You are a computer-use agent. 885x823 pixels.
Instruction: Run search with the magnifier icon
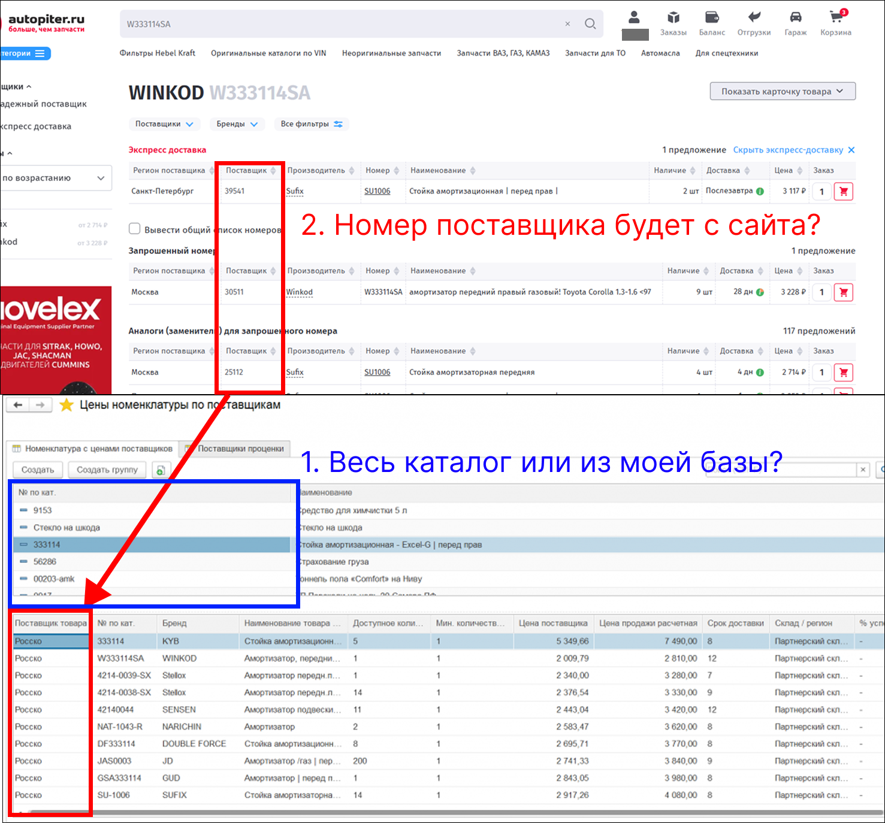(590, 24)
